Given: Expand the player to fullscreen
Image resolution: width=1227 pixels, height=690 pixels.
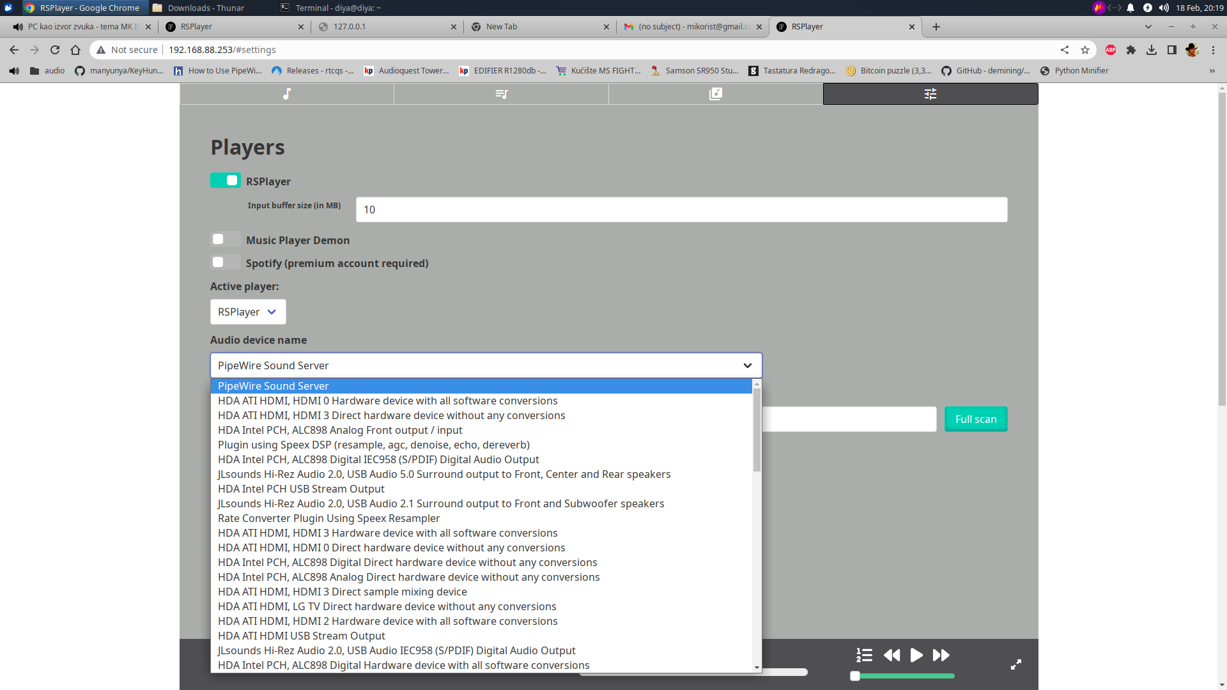Looking at the screenshot, I should click(x=1015, y=664).
